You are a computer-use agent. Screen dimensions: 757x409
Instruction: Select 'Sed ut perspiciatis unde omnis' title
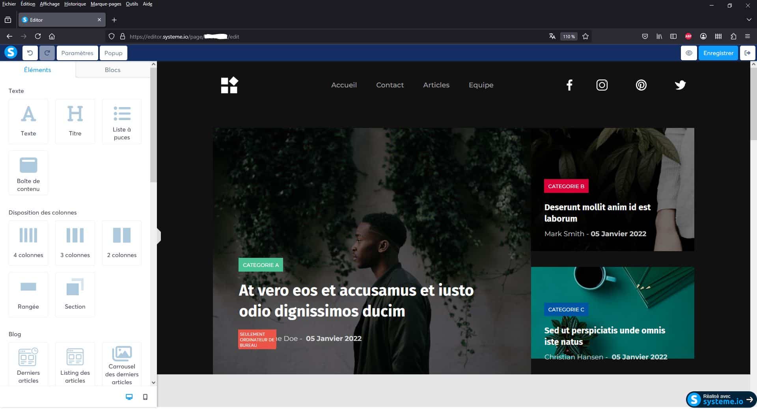pos(604,336)
